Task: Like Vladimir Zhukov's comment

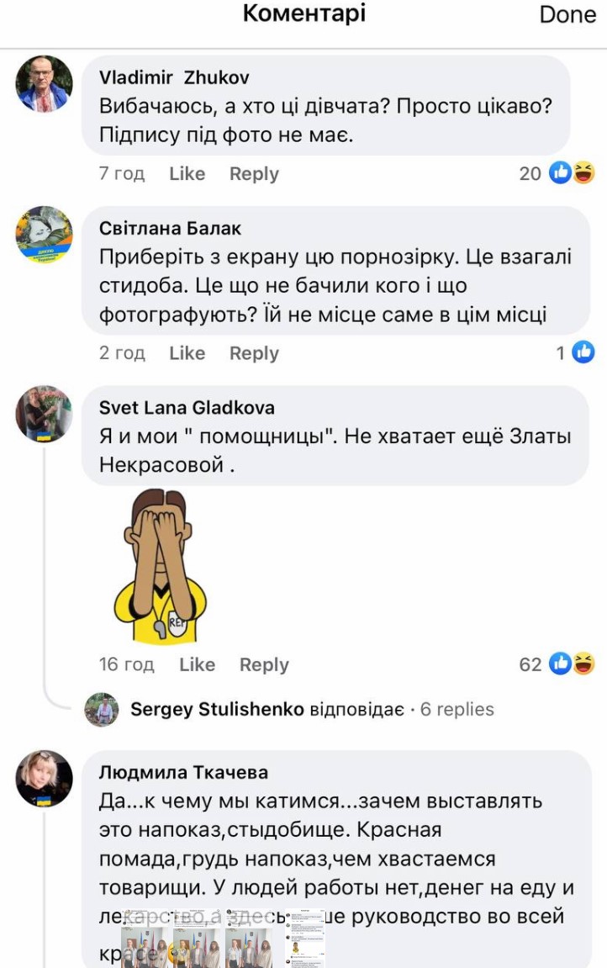Action: tap(187, 174)
